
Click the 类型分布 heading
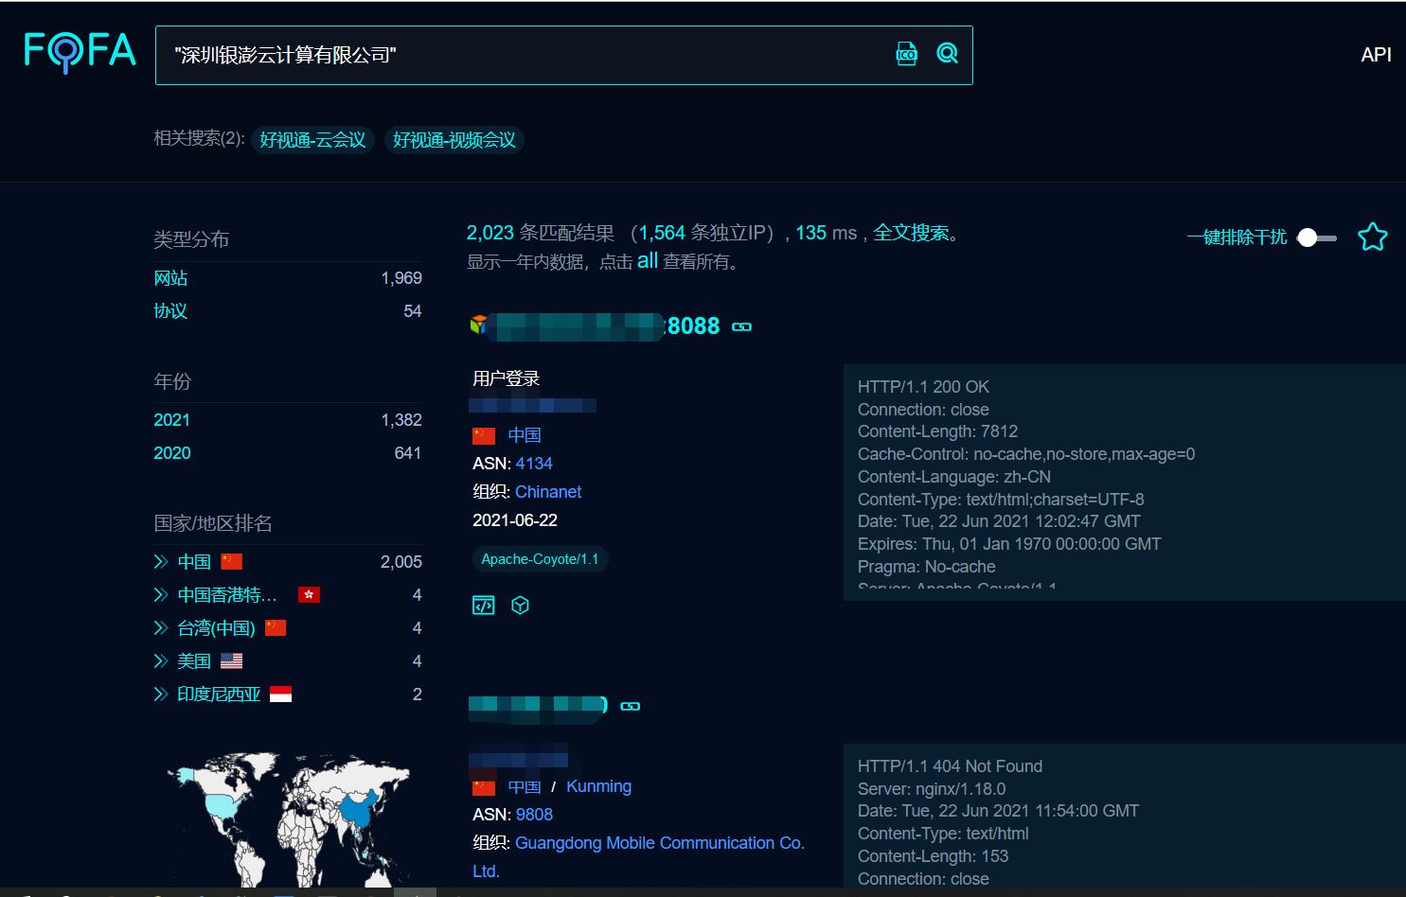tap(191, 239)
